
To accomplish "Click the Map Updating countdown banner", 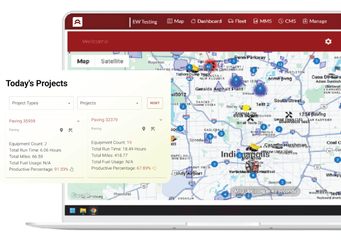I will click(x=265, y=191).
